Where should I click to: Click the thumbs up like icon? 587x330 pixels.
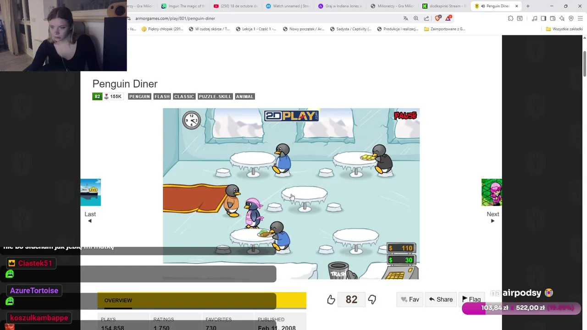[x=331, y=300]
